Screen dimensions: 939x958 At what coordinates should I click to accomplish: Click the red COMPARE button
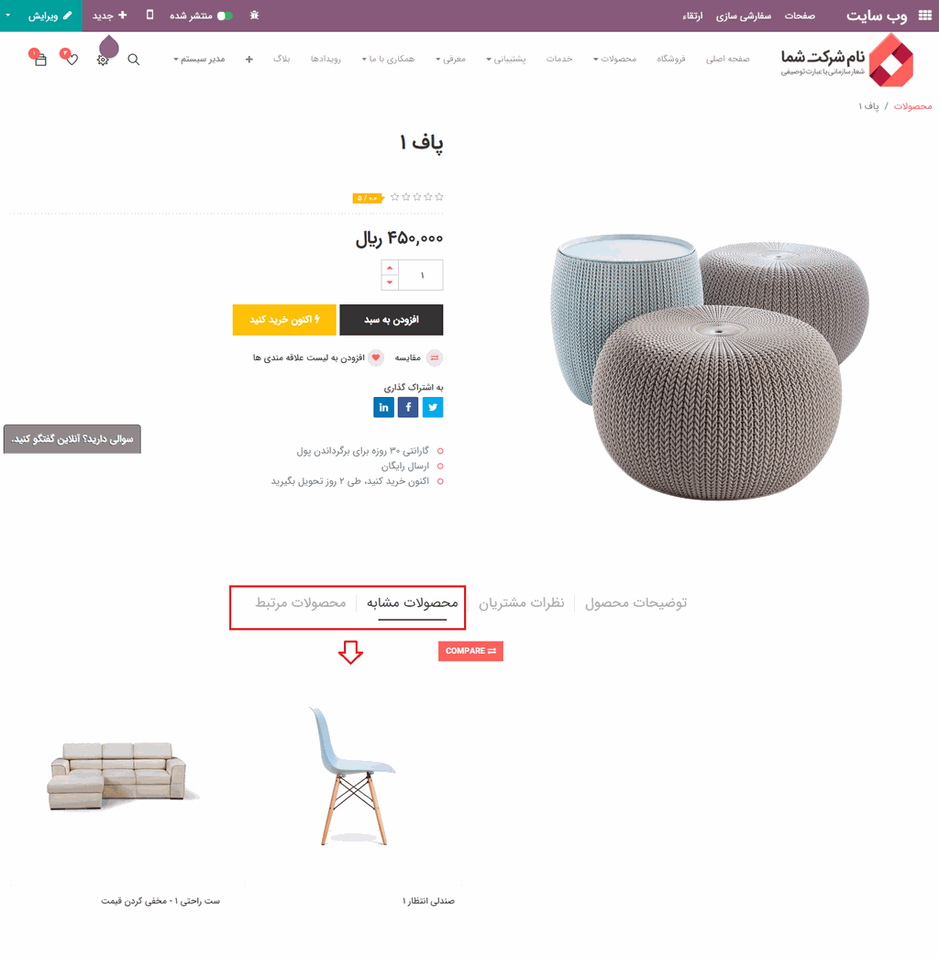[470, 651]
